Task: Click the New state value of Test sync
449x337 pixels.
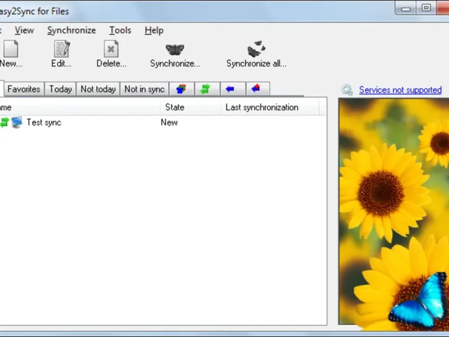Action: click(x=169, y=122)
